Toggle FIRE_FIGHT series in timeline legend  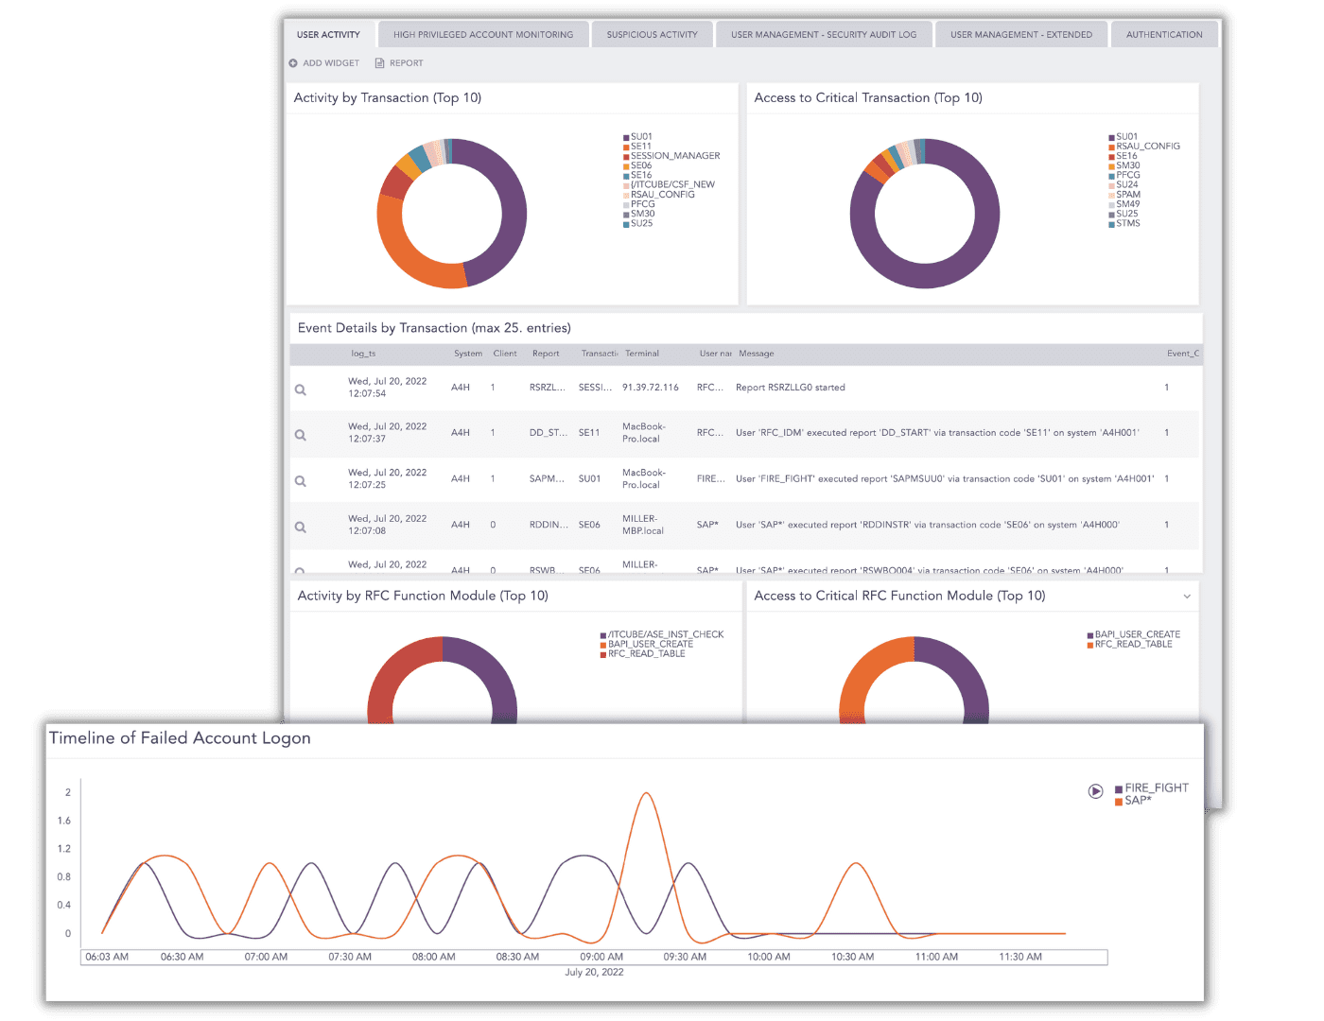point(1151,787)
